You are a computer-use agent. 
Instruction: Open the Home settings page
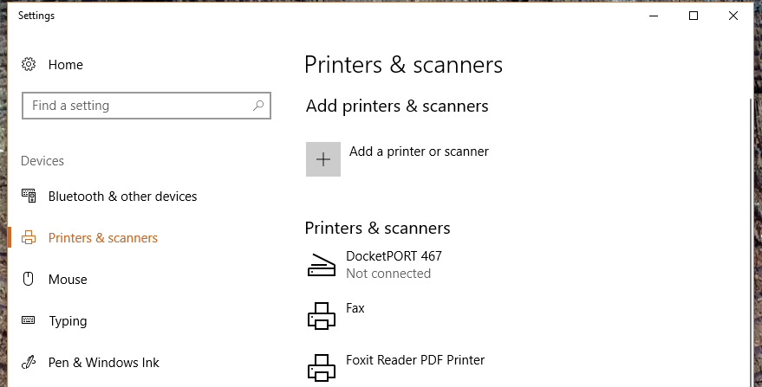[x=66, y=65]
